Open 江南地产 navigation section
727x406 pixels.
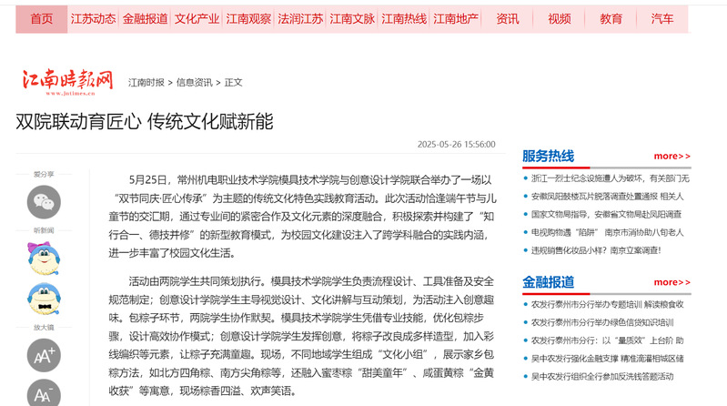pyautogui.click(x=456, y=19)
